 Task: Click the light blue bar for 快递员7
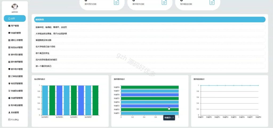point(150,91)
